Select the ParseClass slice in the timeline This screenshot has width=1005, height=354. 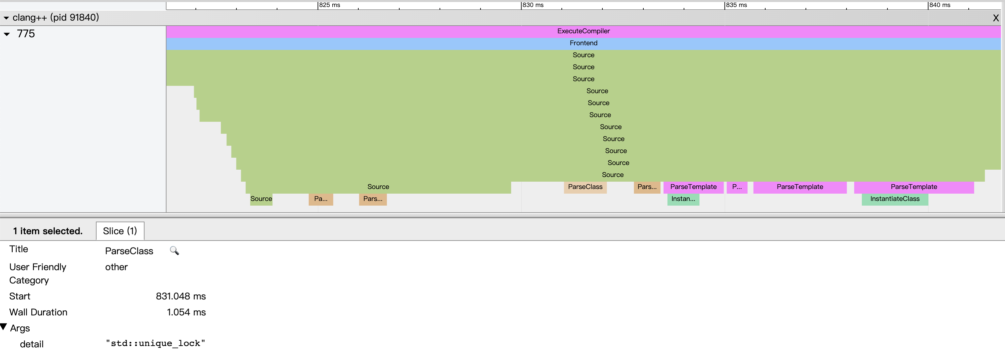click(585, 187)
